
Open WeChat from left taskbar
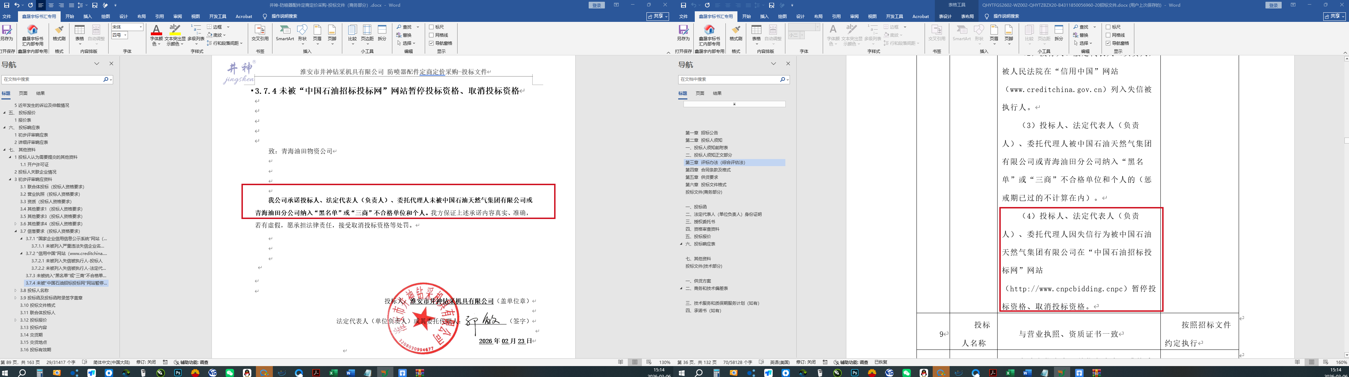coord(229,373)
